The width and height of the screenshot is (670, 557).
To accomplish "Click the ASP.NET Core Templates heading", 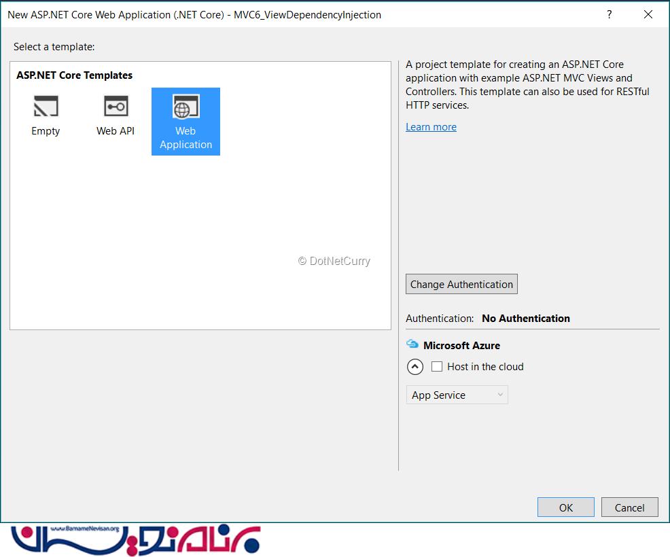I will tap(74, 75).
